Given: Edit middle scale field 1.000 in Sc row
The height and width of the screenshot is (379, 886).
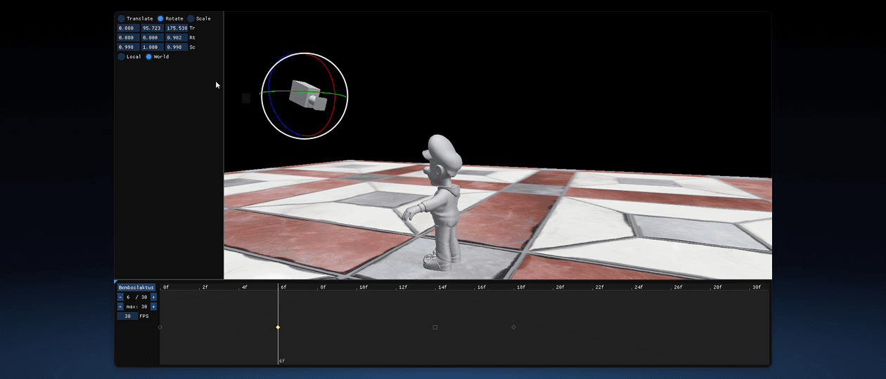Looking at the screenshot, I should pos(153,47).
